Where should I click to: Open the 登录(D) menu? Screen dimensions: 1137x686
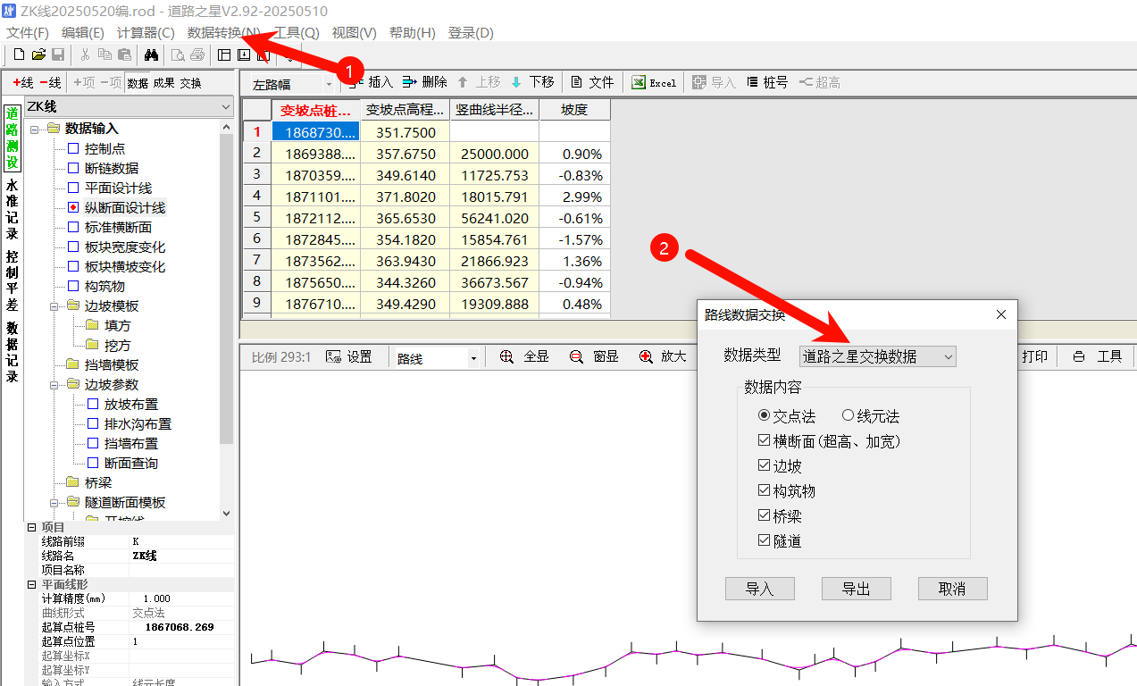tap(470, 33)
